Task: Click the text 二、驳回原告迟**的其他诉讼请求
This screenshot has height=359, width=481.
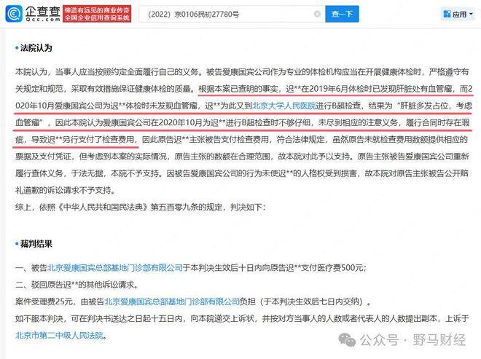Action: (77, 285)
